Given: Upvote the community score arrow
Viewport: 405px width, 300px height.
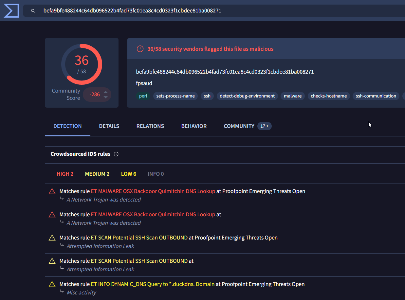Looking at the screenshot, I should coord(105,92).
